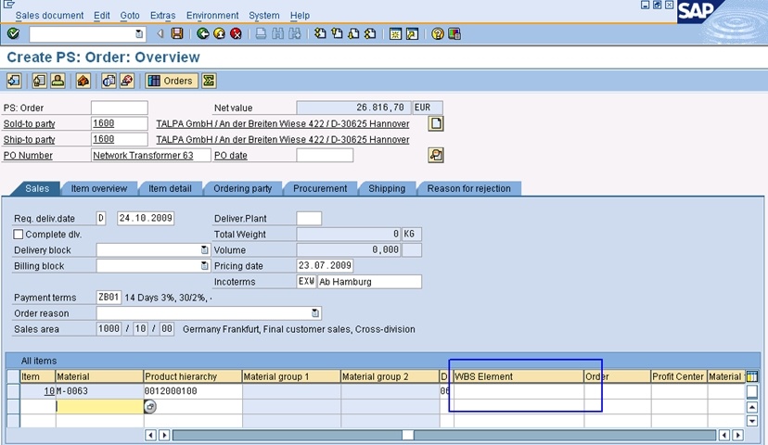Click the Save icon in the toolbar
Image resolution: width=768 pixels, height=445 pixels.
pyautogui.click(x=176, y=34)
